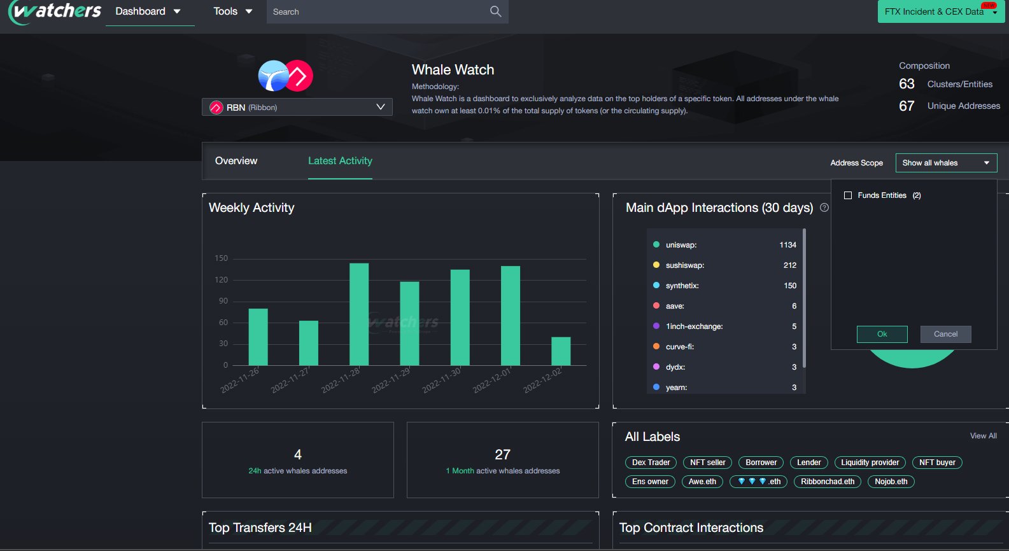Click the dApp interactions list scrollbar

[x=804, y=298]
